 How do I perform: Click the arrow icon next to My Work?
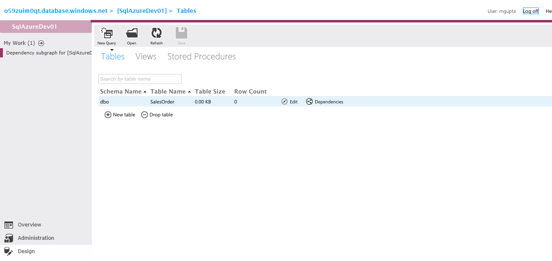pos(41,43)
